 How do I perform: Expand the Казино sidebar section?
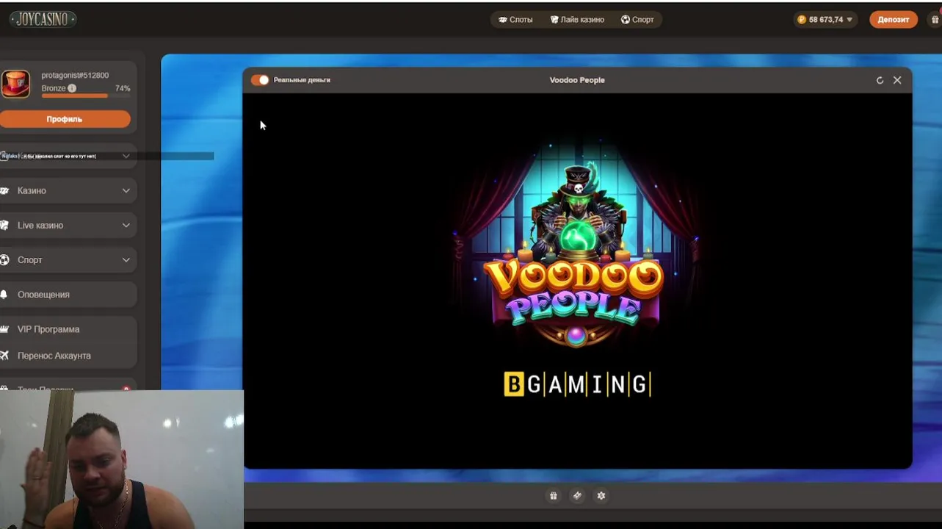pos(68,190)
